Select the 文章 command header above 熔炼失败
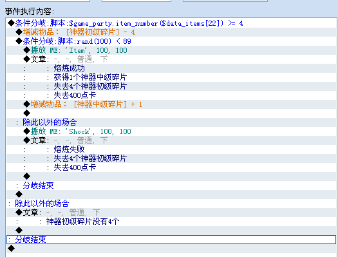The width and height of the screenshot is (338, 257). [171, 140]
